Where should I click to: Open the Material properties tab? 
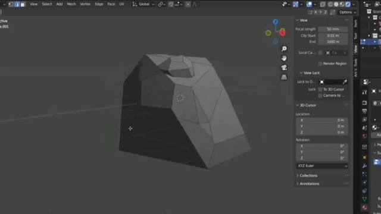coord(364,207)
